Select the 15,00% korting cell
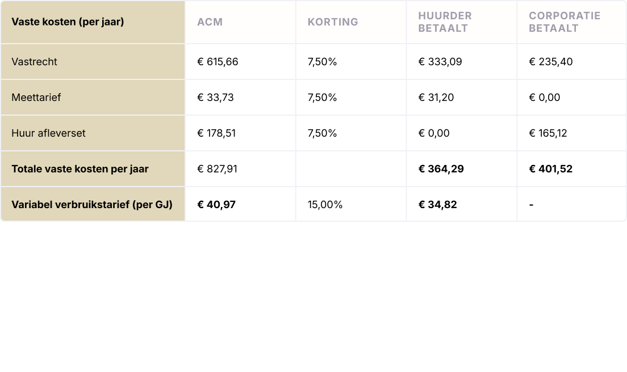 pyautogui.click(x=325, y=204)
